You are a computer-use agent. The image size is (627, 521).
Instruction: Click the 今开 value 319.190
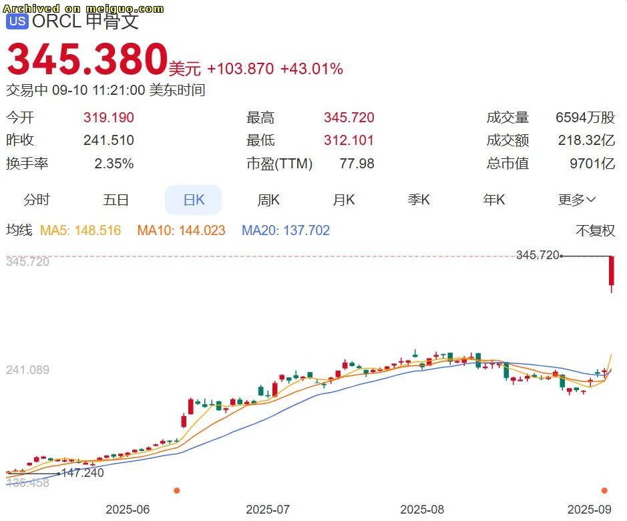[x=108, y=118]
